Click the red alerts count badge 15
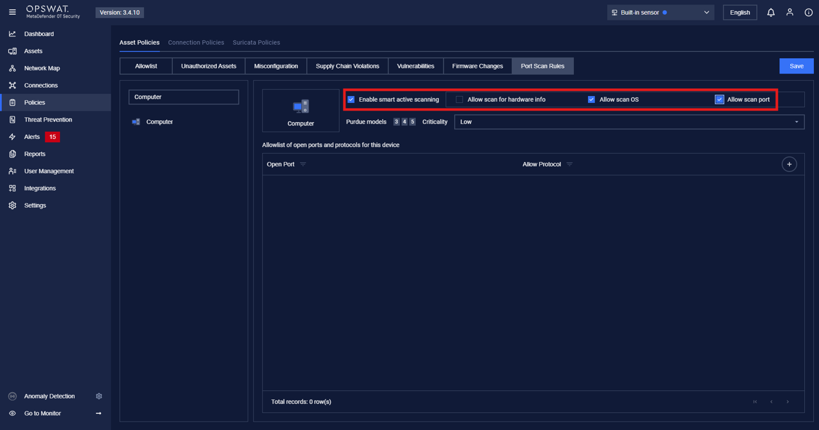This screenshot has width=819, height=430. pyautogui.click(x=52, y=137)
